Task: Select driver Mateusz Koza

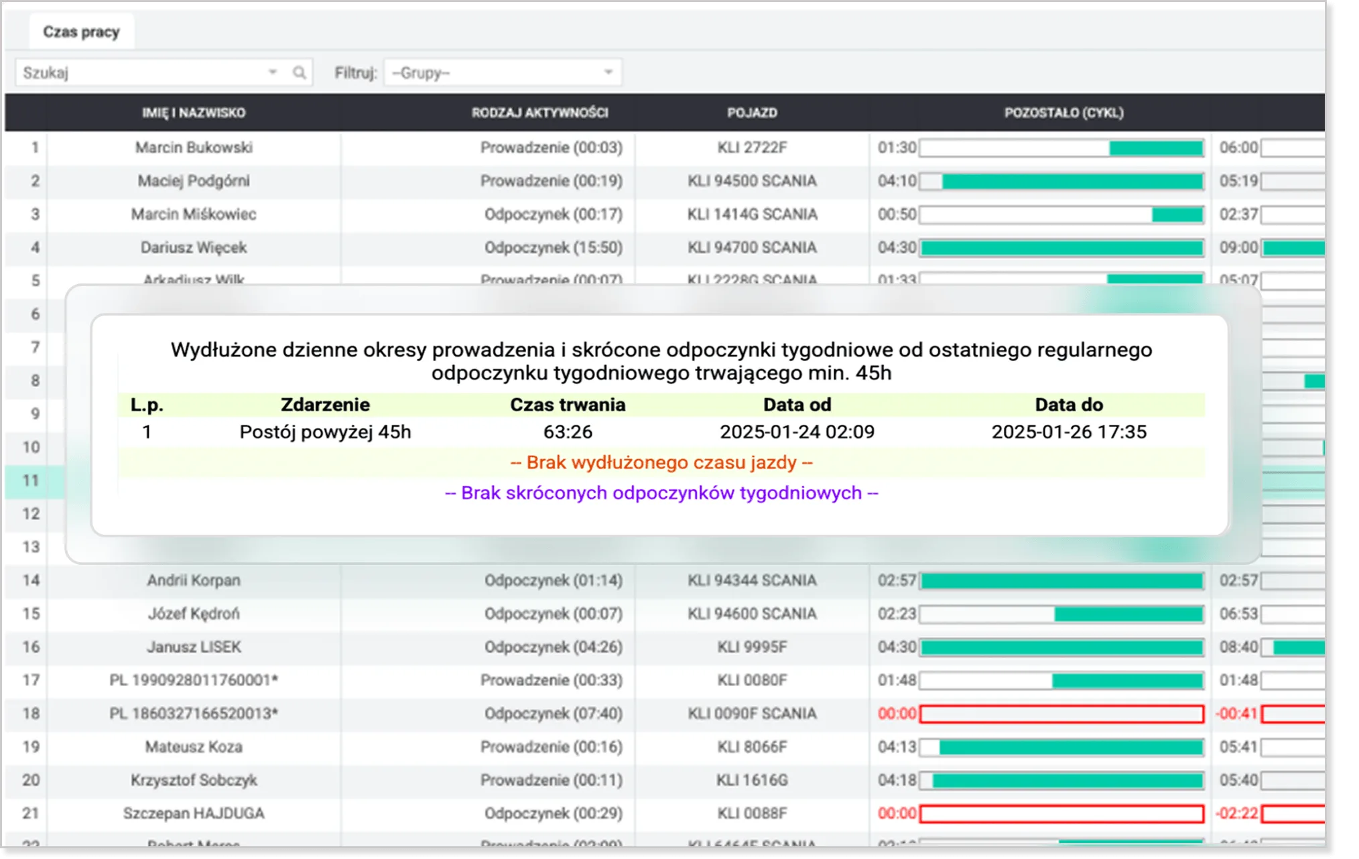Action: (x=194, y=746)
